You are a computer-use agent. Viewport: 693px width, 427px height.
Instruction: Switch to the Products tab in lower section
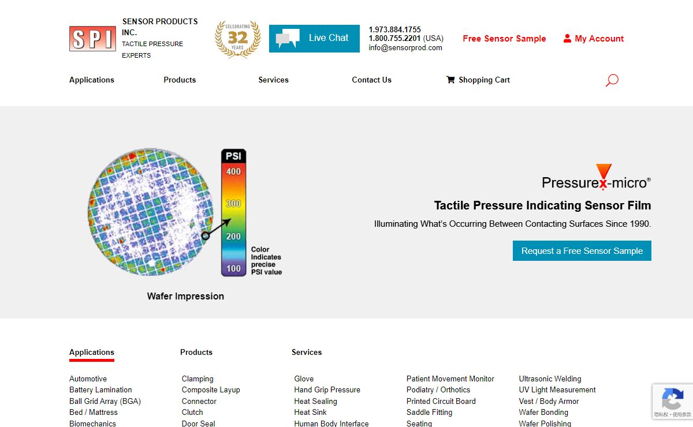[196, 353]
